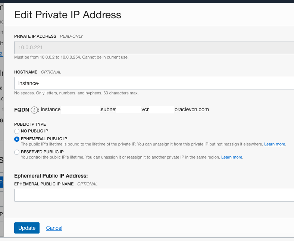Click the blue tab behind the dialog
The height and width of the screenshot is (241, 294).
2,182
